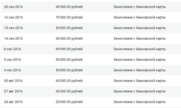181x108 pixels.
Task: Click the 8 сен 2016 date
Action: point(13,49)
